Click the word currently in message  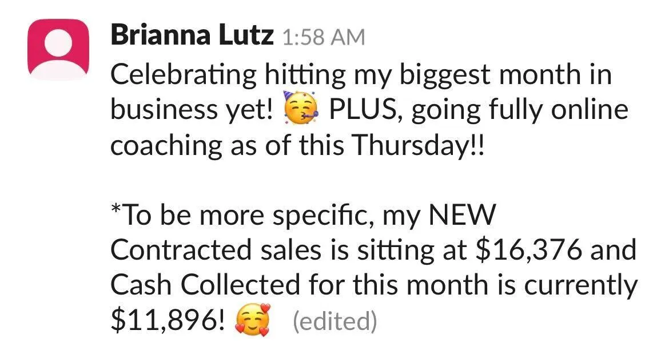581,286
